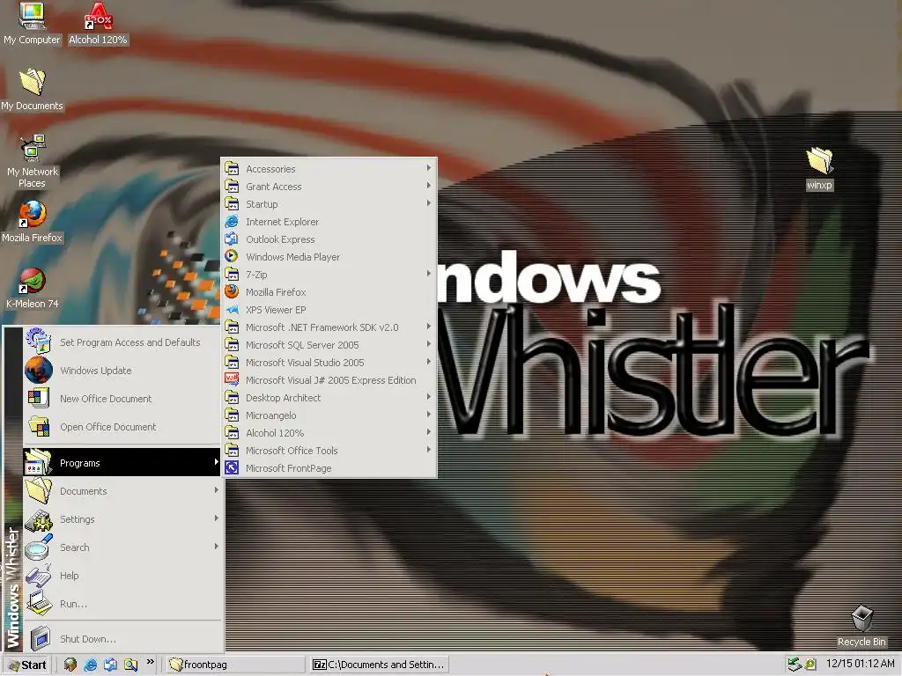The height and width of the screenshot is (676, 902).
Task: Open Microangelo menu entry
Action: tap(329, 415)
